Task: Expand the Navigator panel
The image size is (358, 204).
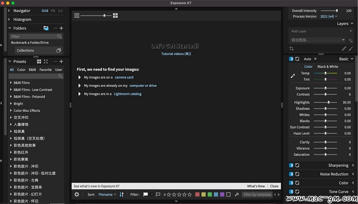Action: 9,10
